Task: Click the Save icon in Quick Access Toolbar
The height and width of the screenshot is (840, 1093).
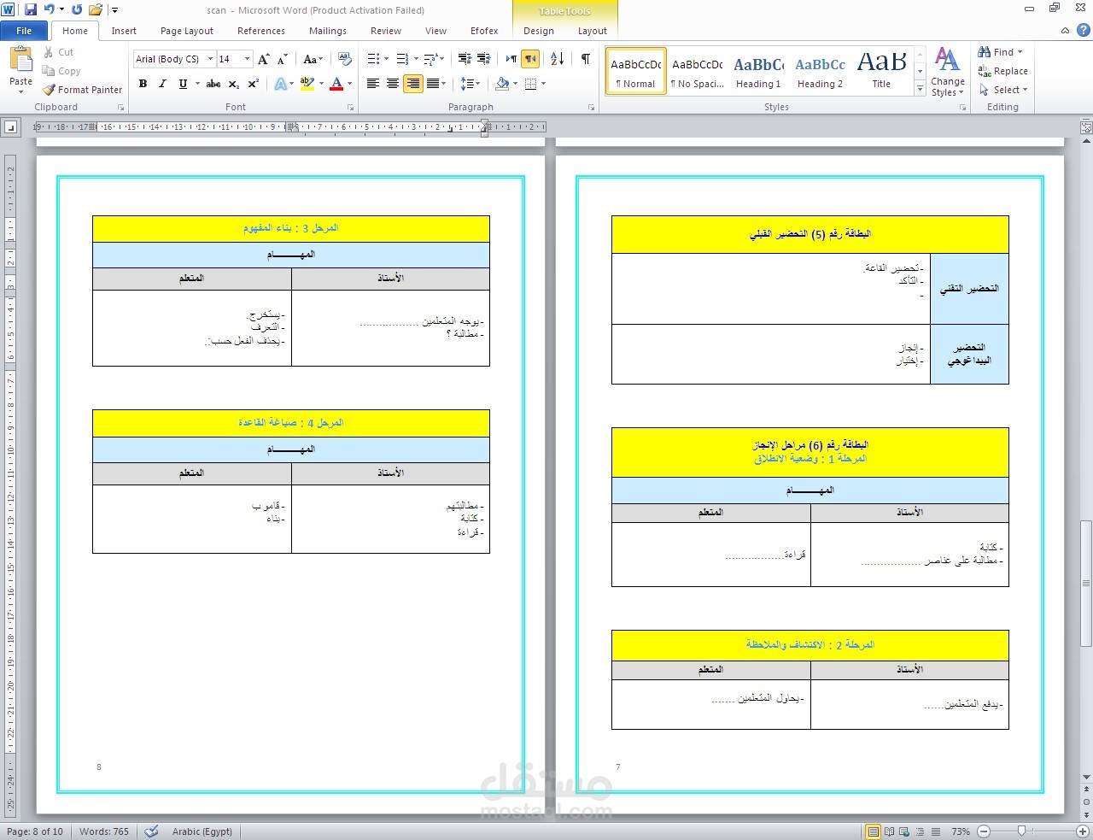Action: click(x=31, y=9)
